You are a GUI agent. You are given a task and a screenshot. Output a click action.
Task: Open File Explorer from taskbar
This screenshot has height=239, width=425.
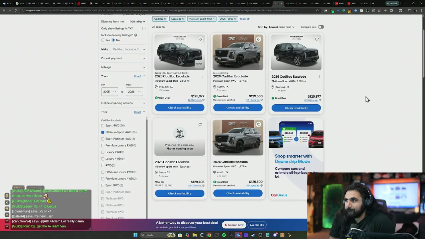pyautogui.click(x=195, y=235)
